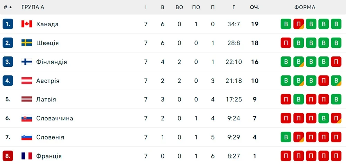
Task: Click the Sweden flag icon
Action: [x=27, y=43]
